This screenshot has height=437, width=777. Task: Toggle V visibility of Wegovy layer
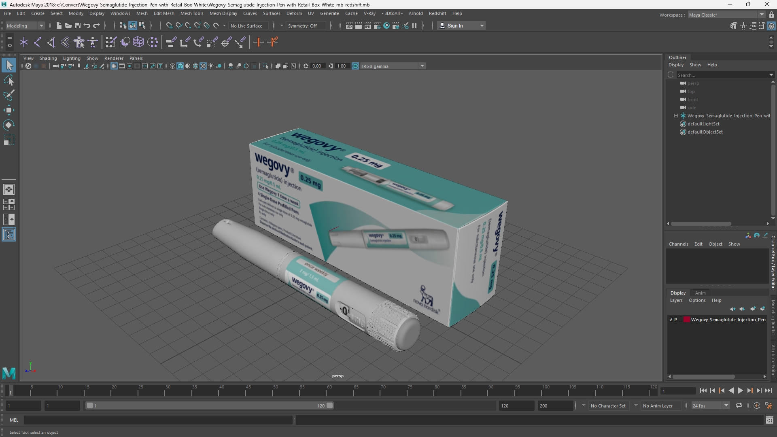671,320
